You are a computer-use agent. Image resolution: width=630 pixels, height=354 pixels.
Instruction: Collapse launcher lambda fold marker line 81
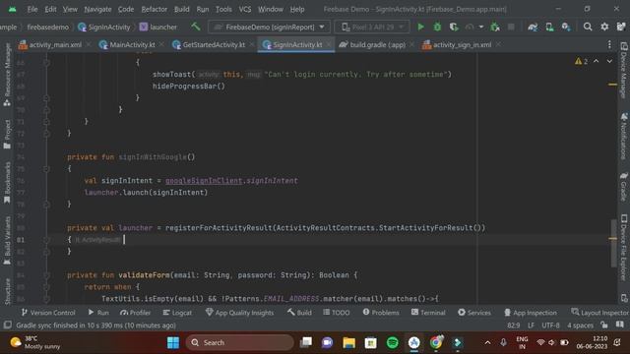46,240
